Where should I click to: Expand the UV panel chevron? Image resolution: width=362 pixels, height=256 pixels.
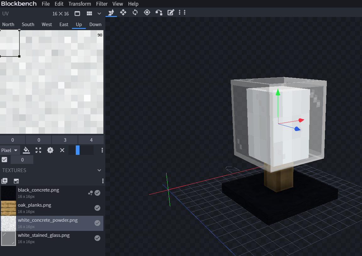click(99, 14)
